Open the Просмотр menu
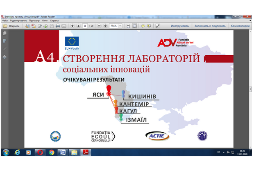 34,21
